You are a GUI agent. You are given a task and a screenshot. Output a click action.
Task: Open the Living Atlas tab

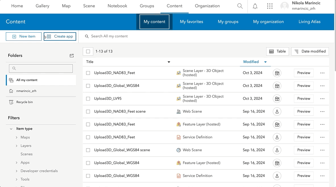pyautogui.click(x=309, y=22)
